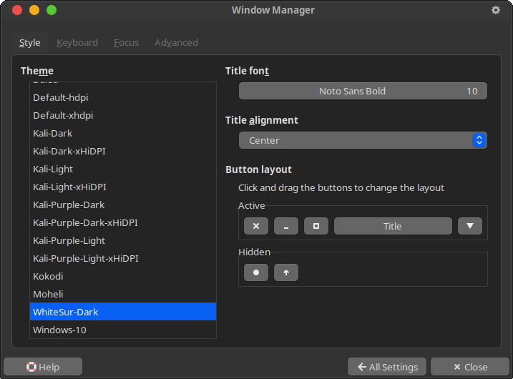Choose the Kali-Dark-xHiDPI theme
Viewport: 513px width, 379px height.
tap(123, 151)
